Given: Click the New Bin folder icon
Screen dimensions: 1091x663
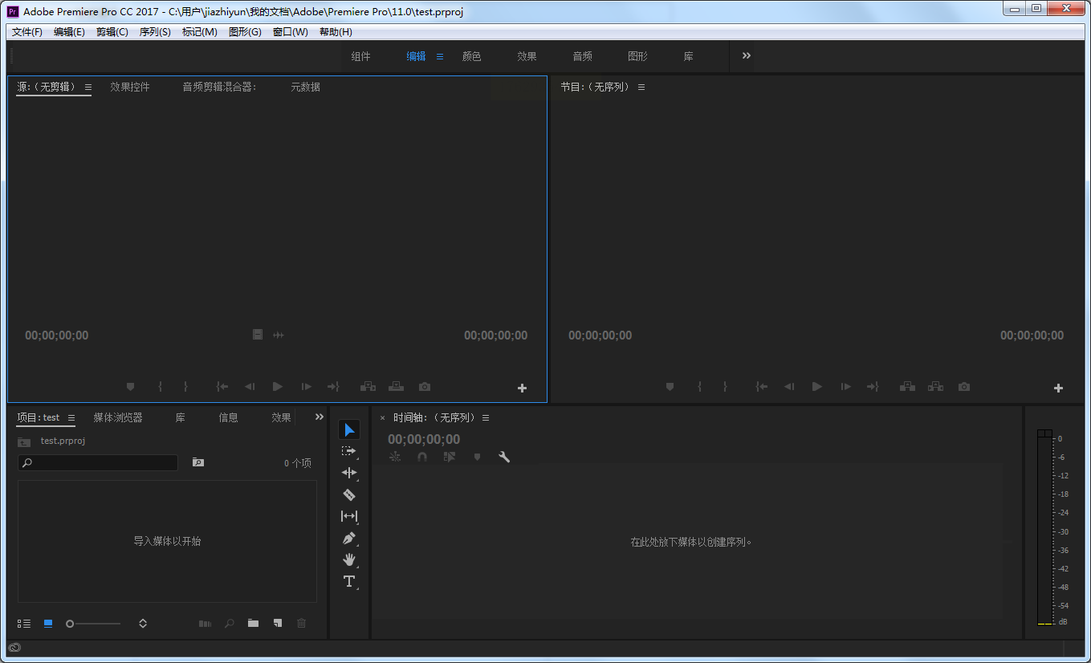Looking at the screenshot, I should (253, 623).
